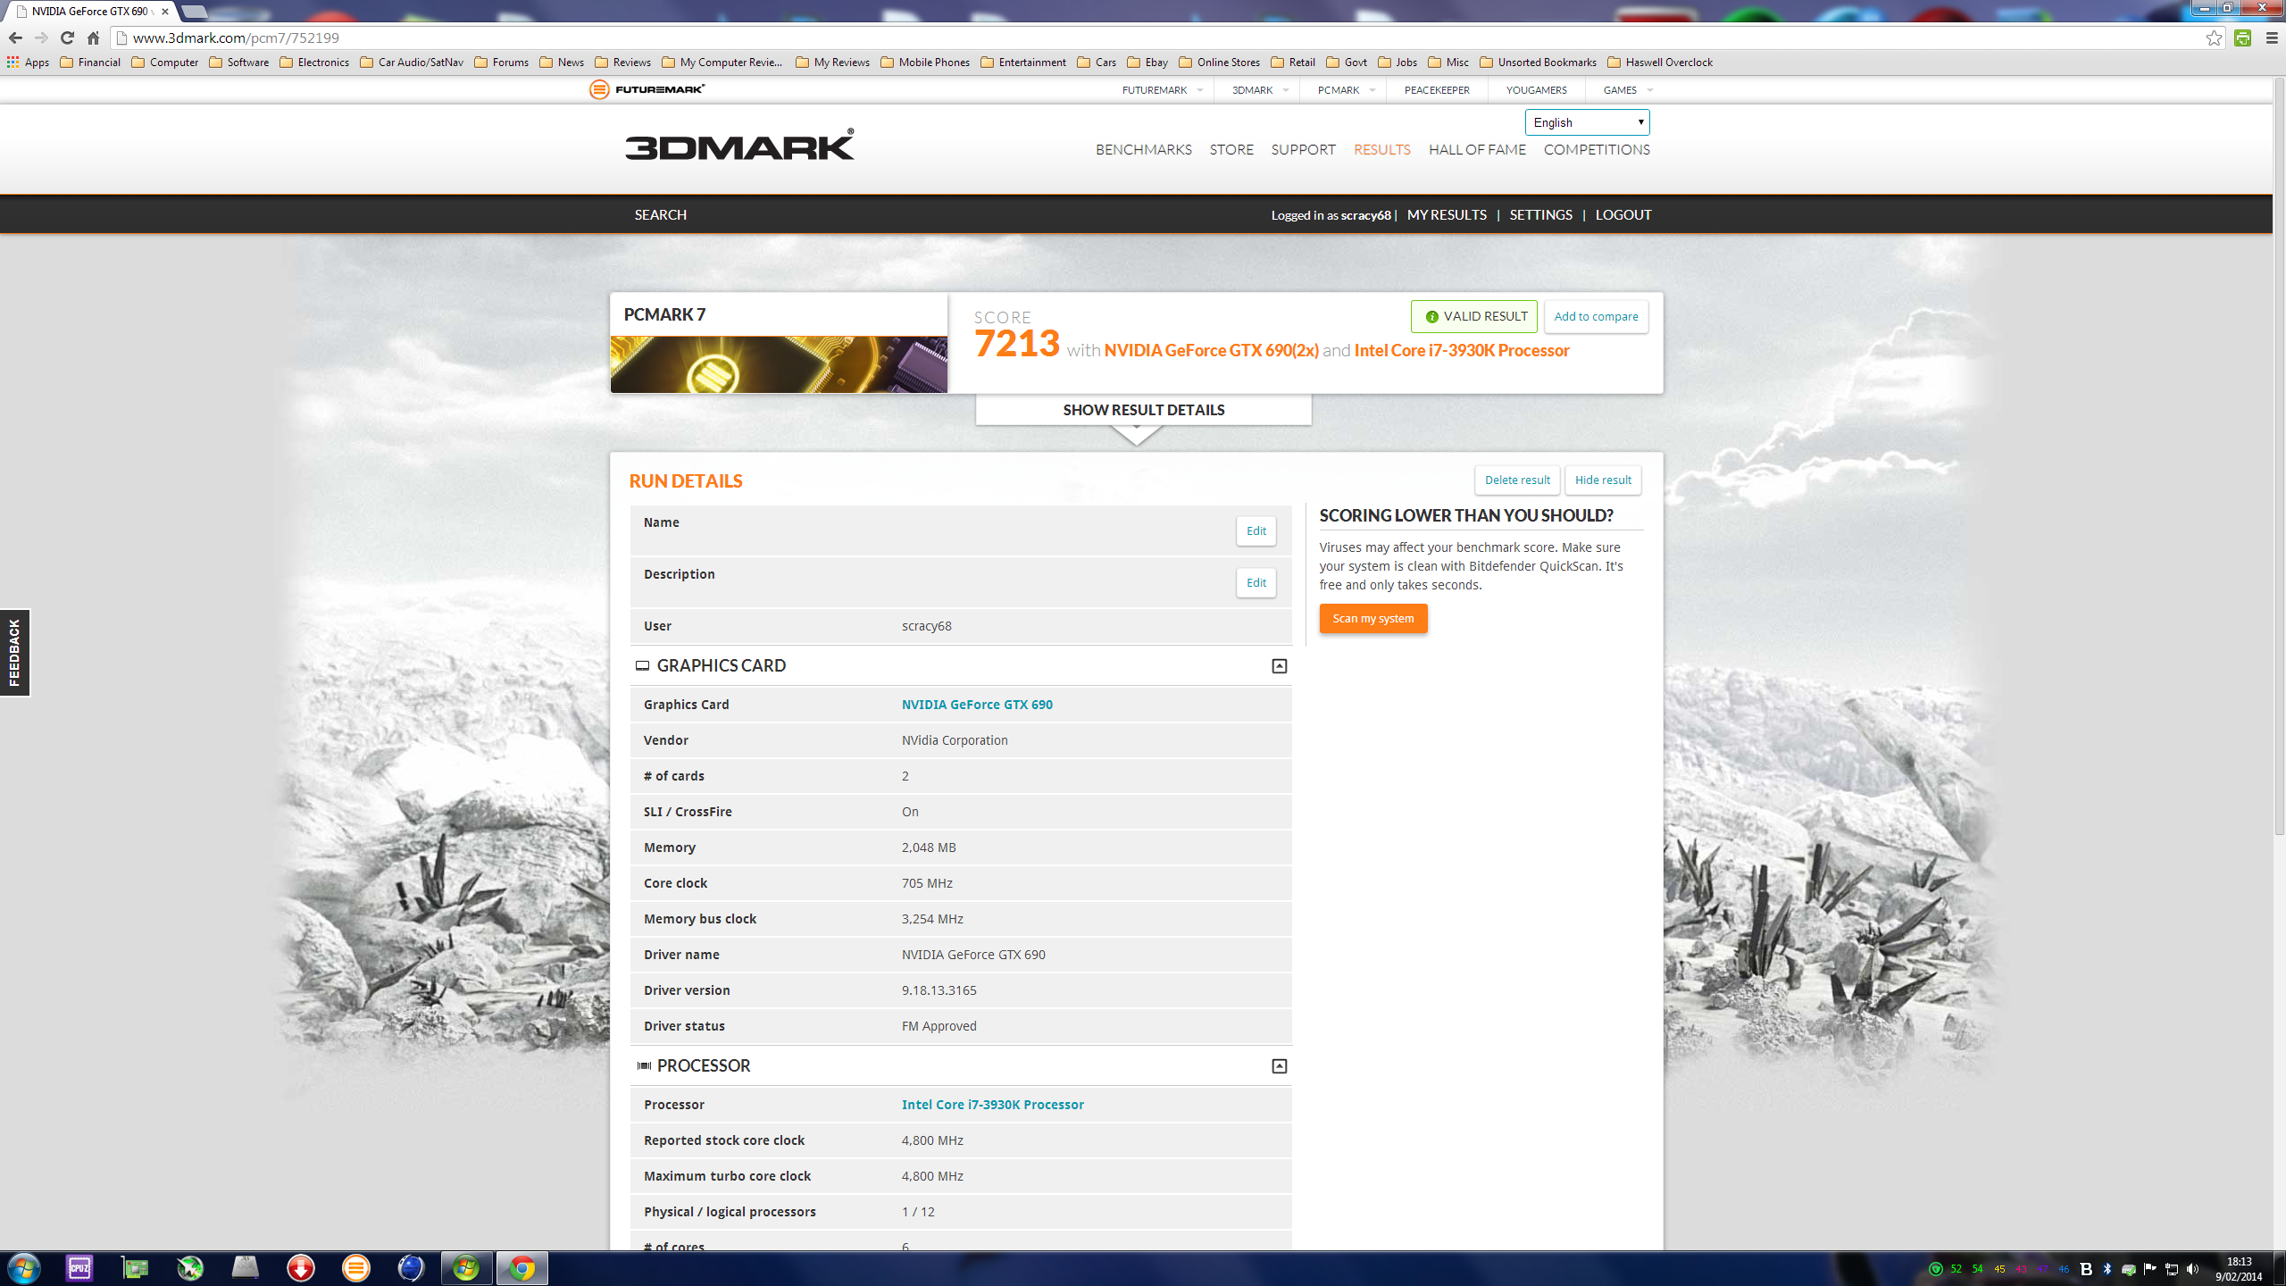Click the green shield tray icon

1936,1269
